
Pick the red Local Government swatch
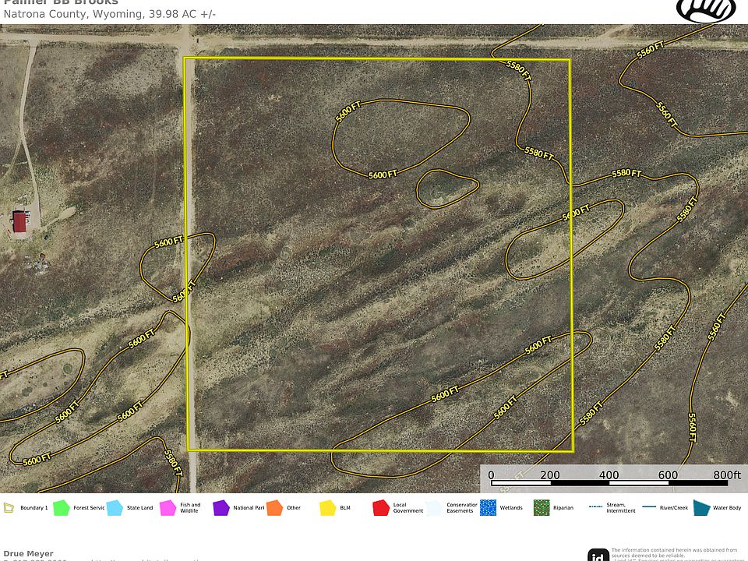click(381, 507)
